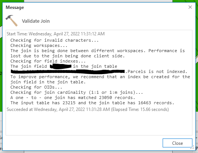Image resolution: width=198 pixels, height=153 pixels.
Task: Click the Close button in the dialog
Action: [x=177, y=143]
